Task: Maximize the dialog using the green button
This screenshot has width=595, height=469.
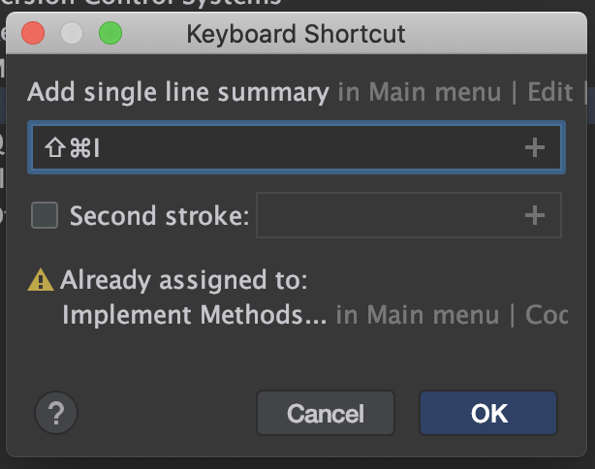Action: 110,36
